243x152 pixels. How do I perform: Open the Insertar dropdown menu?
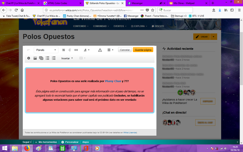click(x=67, y=58)
